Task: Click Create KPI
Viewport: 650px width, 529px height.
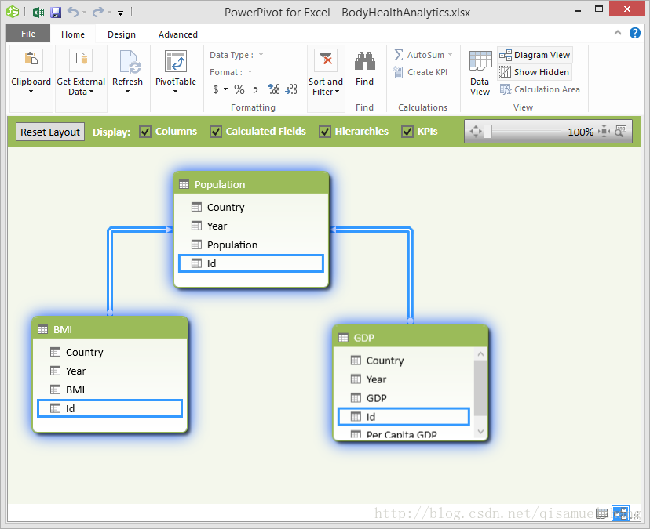Action: [x=420, y=72]
